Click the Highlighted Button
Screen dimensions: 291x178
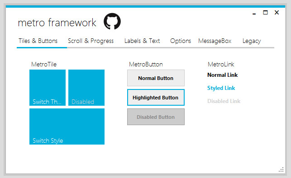156,98
